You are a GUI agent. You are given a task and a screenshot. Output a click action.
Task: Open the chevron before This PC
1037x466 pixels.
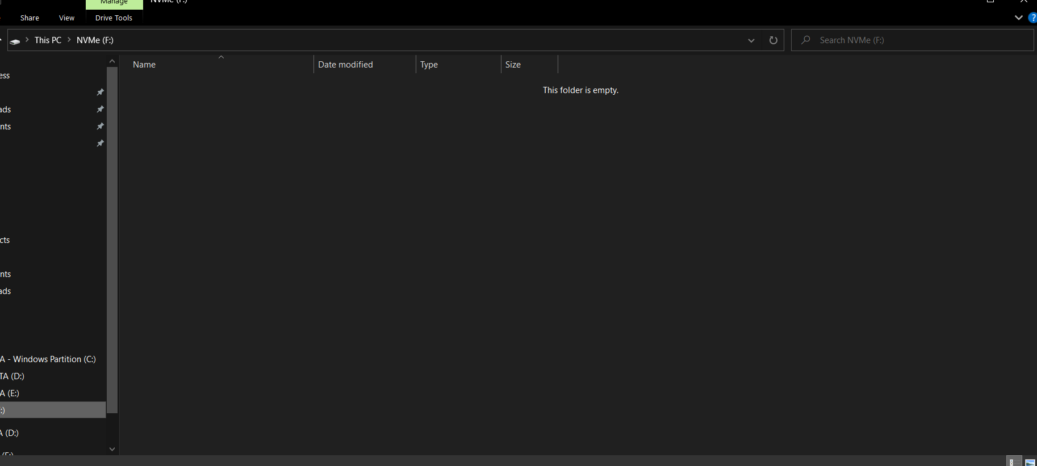coord(27,40)
